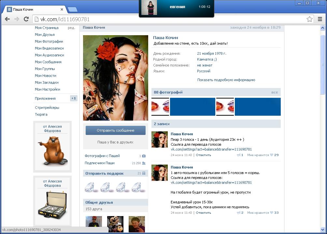Open the transfer link in the second post
Screen dimensions: 327x234
(x=211, y=183)
